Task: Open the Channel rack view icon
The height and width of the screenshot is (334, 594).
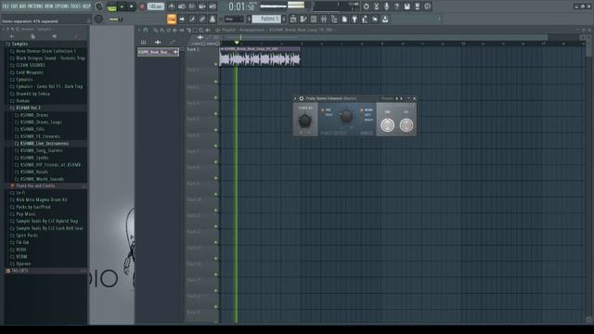Action: point(314,19)
